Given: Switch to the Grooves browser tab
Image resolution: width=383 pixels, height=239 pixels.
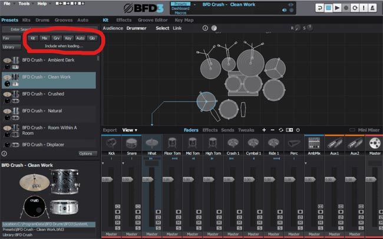Looking at the screenshot, I should click(64, 20).
